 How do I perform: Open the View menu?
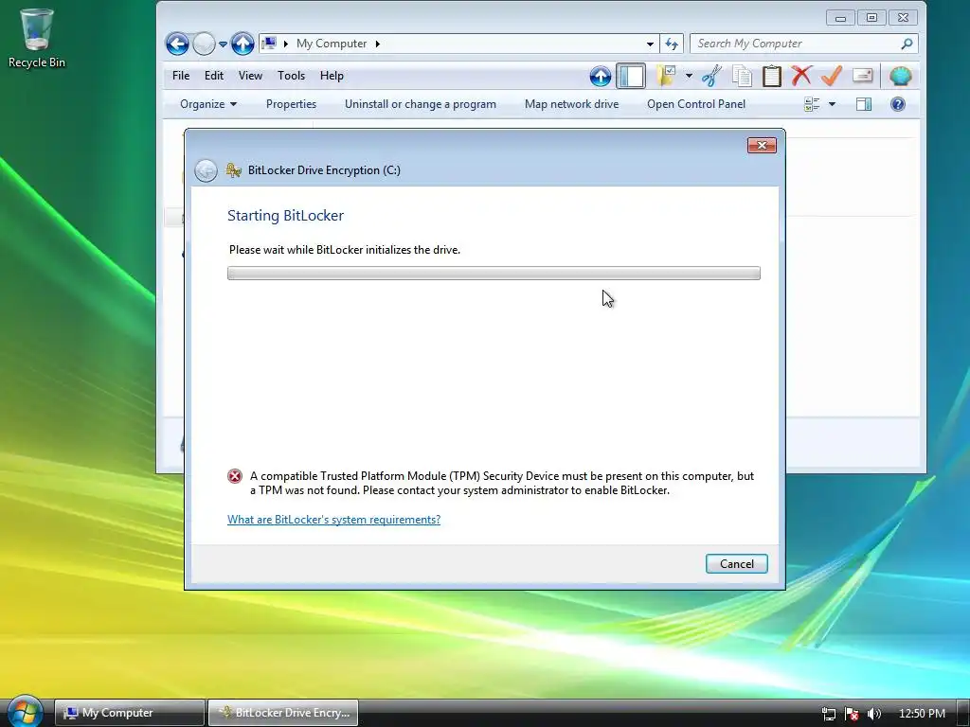[250, 76]
